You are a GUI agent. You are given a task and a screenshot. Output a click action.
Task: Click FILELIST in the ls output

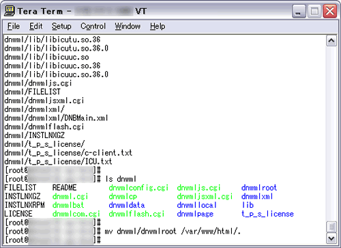coord(20,188)
